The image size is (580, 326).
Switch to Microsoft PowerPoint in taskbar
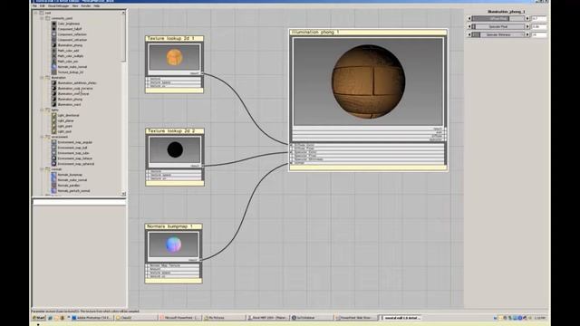[180, 318]
